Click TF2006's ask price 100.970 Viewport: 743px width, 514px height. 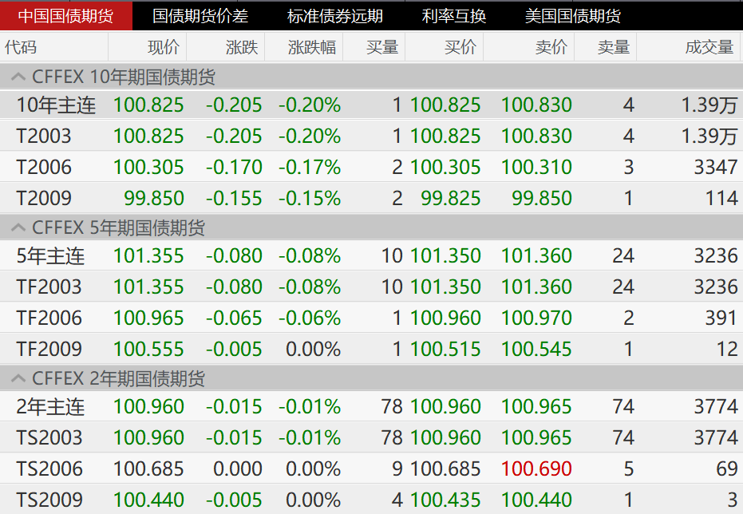[536, 318]
